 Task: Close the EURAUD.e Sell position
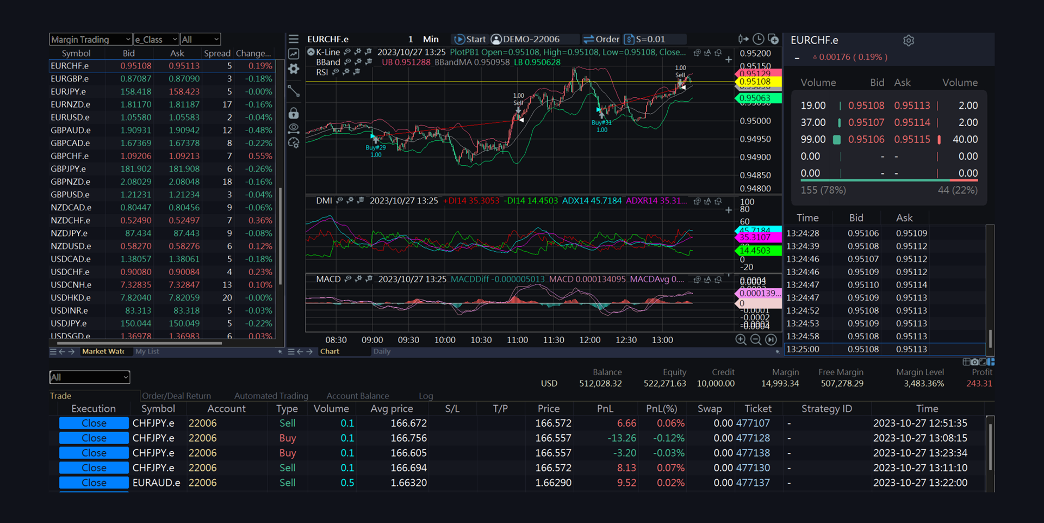94,483
